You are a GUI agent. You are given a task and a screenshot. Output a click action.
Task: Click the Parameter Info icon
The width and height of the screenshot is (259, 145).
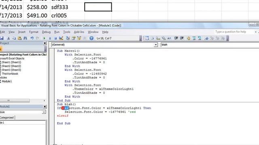(163, 38)
